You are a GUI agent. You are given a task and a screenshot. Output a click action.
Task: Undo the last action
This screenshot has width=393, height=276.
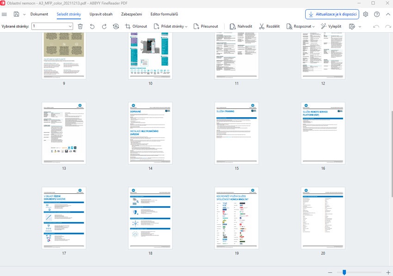[x=376, y=26]
